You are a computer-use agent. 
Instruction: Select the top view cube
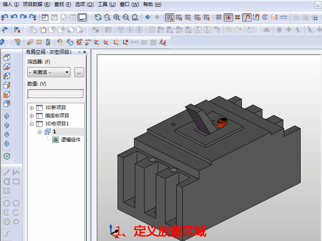(x=7, y=57)
